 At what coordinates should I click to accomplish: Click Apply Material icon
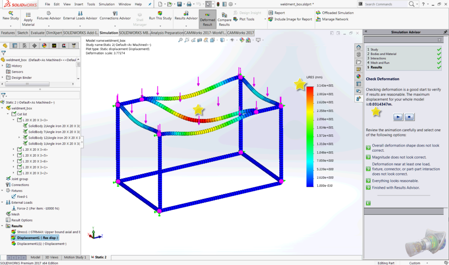[x=28, y=19]
